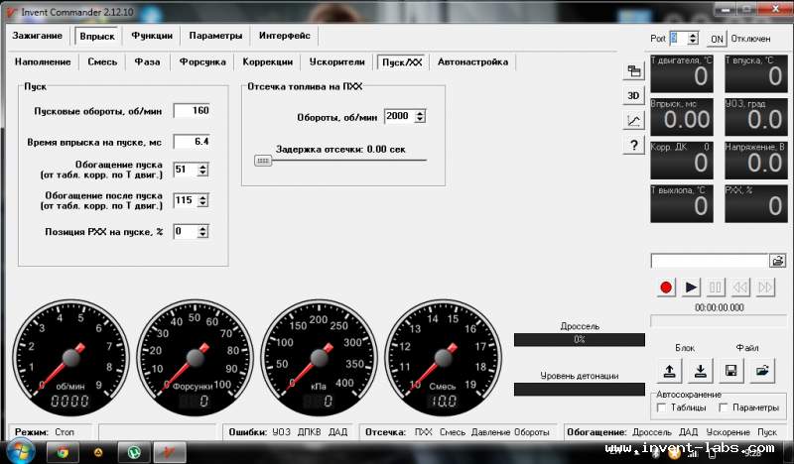Increase Обороты об/мин spinner value
The image size is (794, 464).
pyautogui.click(x=419, y=113)
